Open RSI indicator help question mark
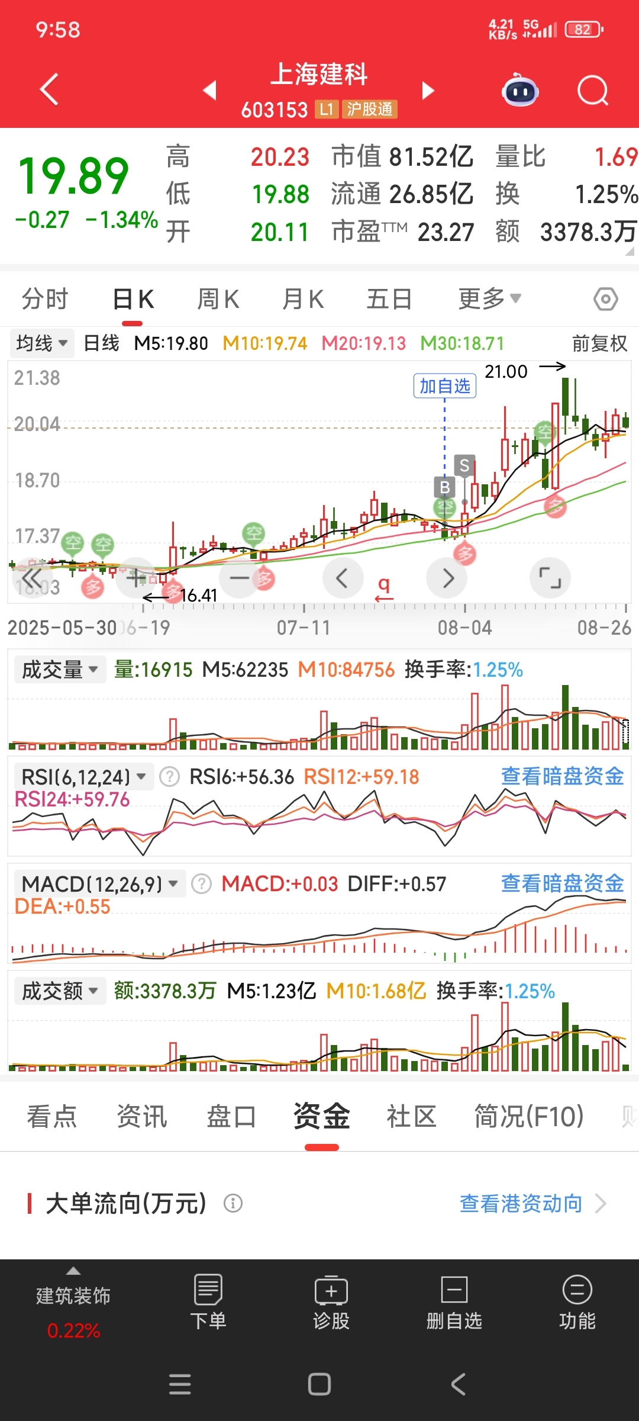Viewport: 639px width, 1421px height. point(170,776)
